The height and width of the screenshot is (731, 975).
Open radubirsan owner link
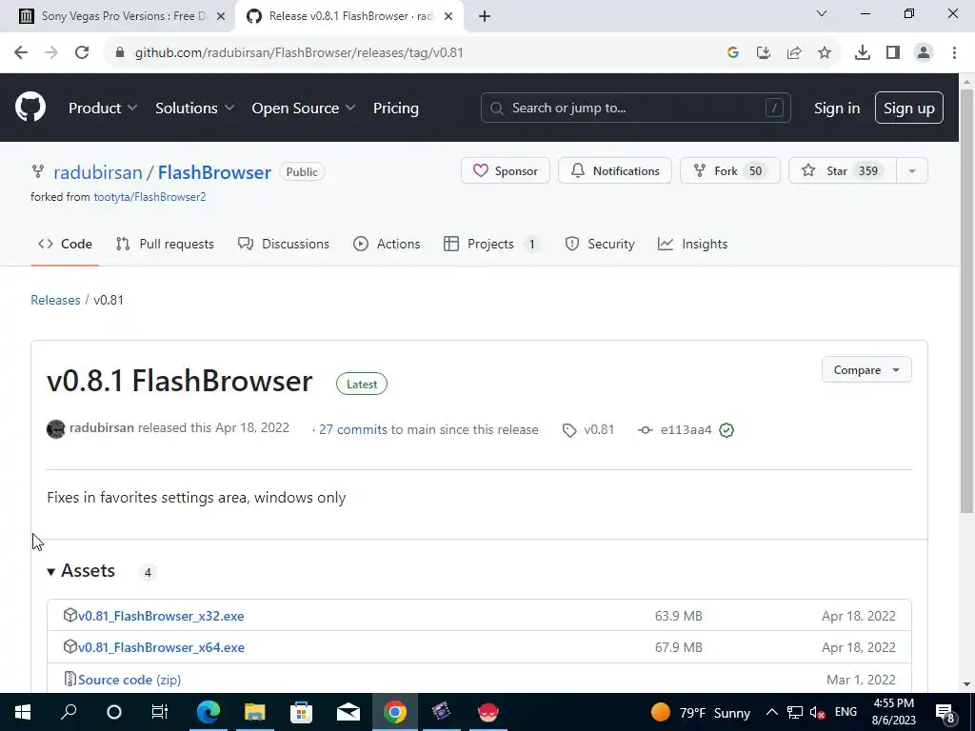pos(98,172)
